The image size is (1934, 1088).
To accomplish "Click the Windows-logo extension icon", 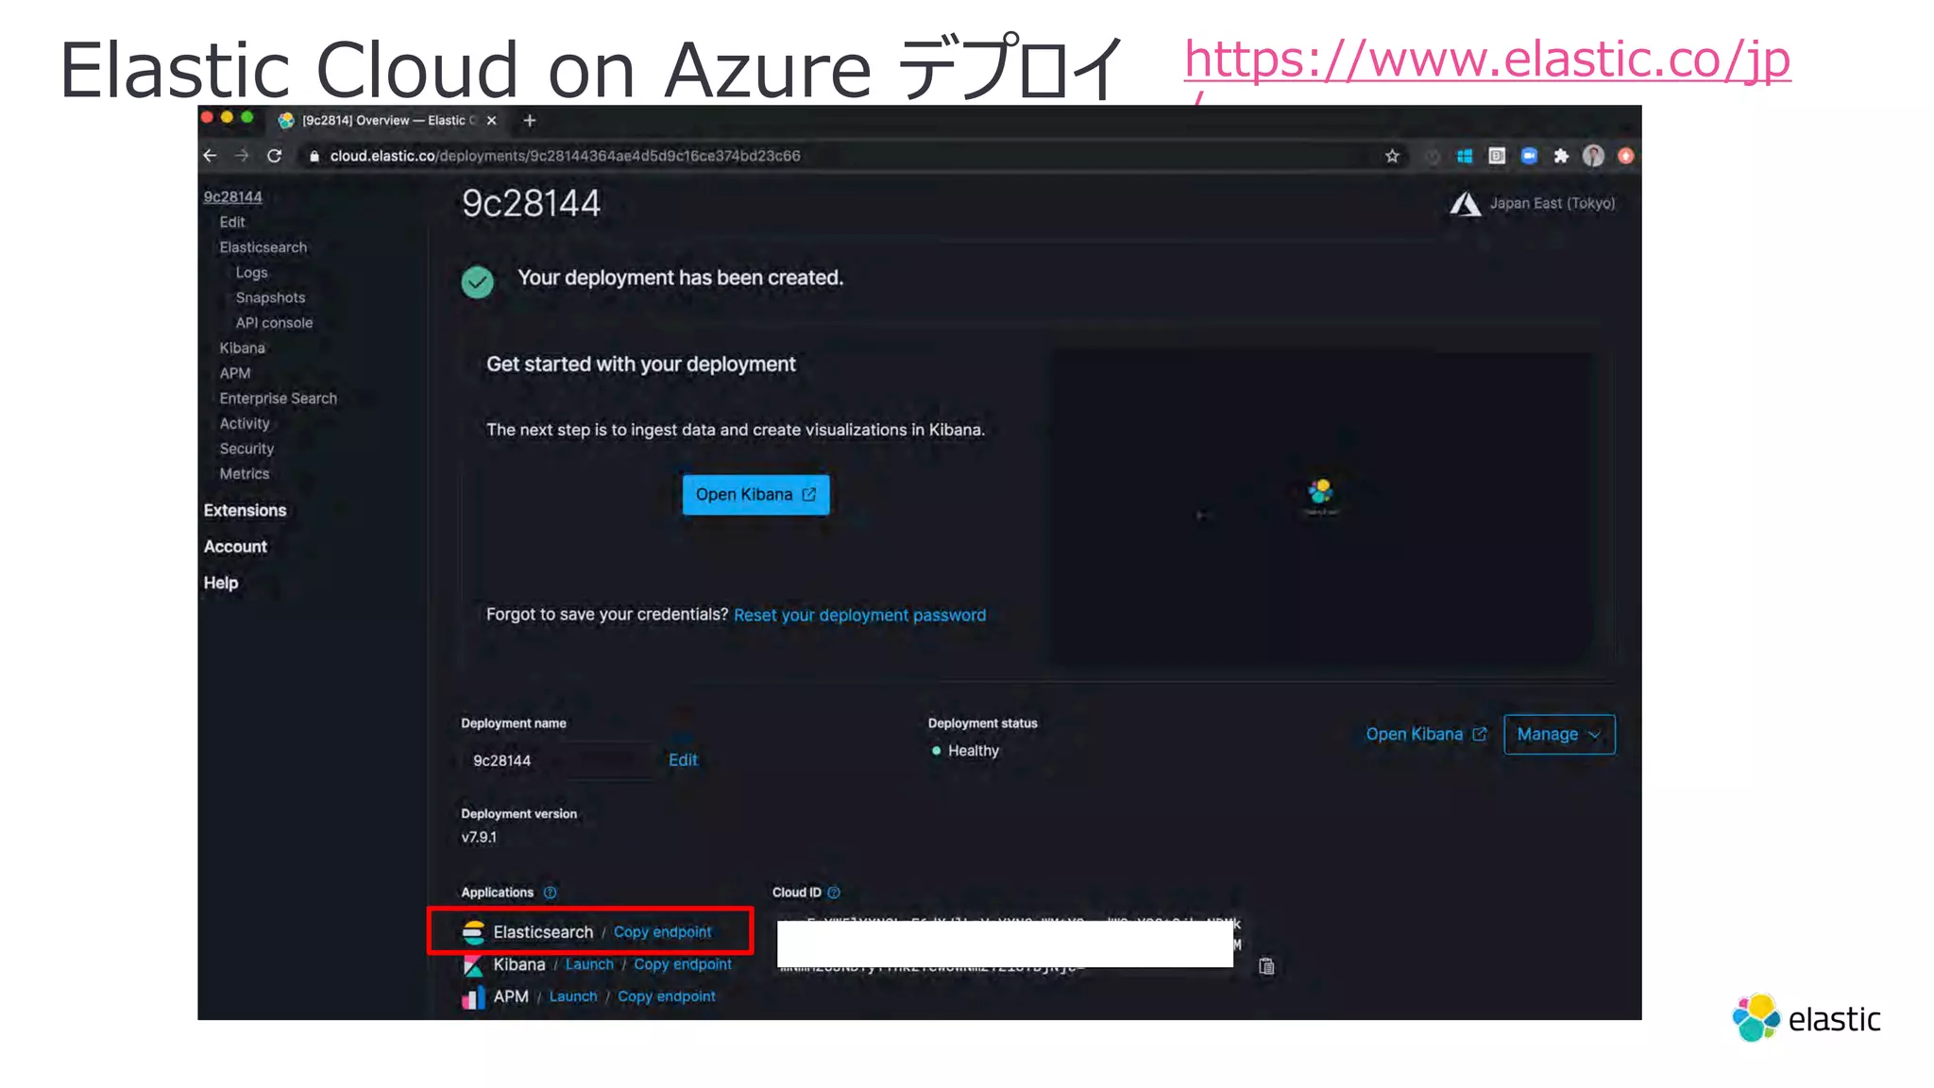I will [1465, 157].
